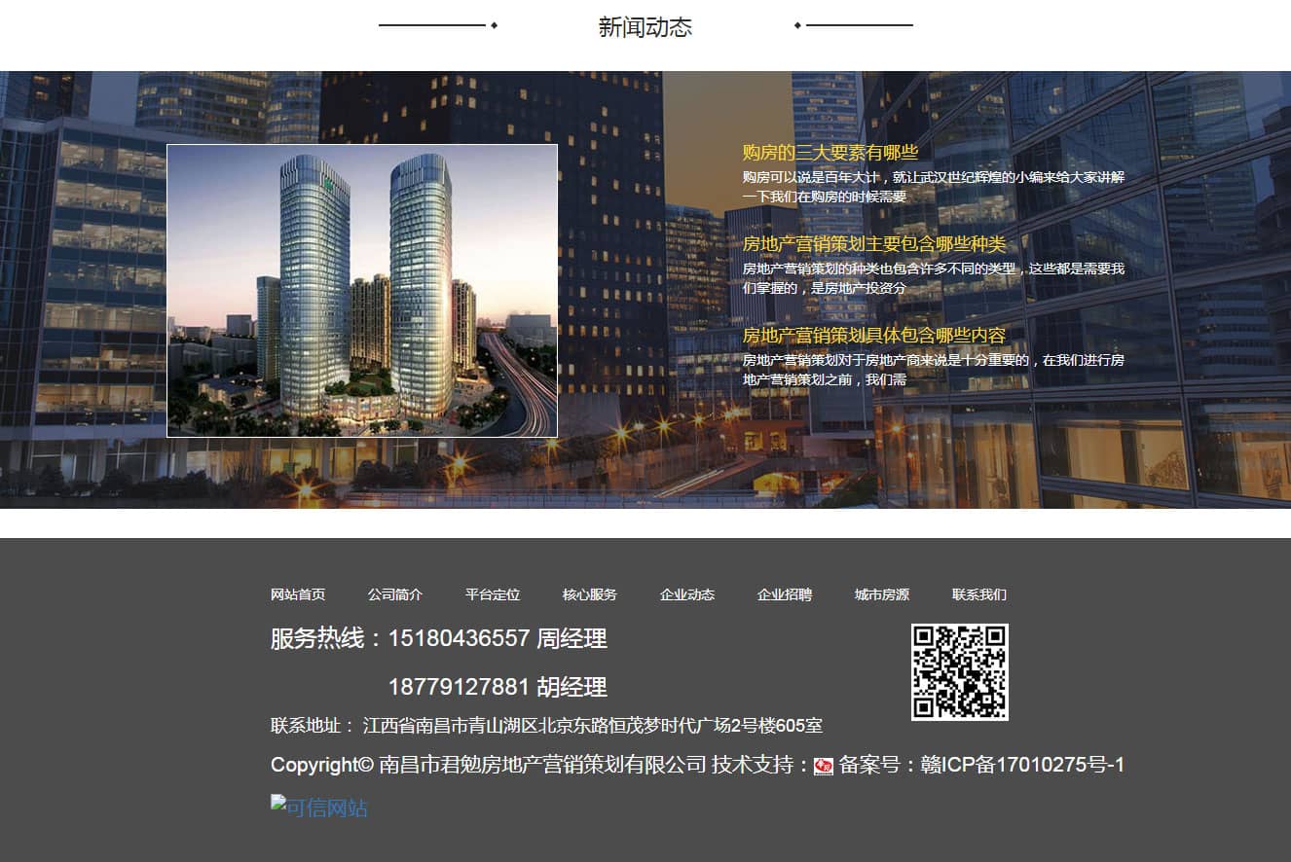1291x862 pixels.
Task: Open 核心服务 from footer navigation
Action: coord(590,594)
